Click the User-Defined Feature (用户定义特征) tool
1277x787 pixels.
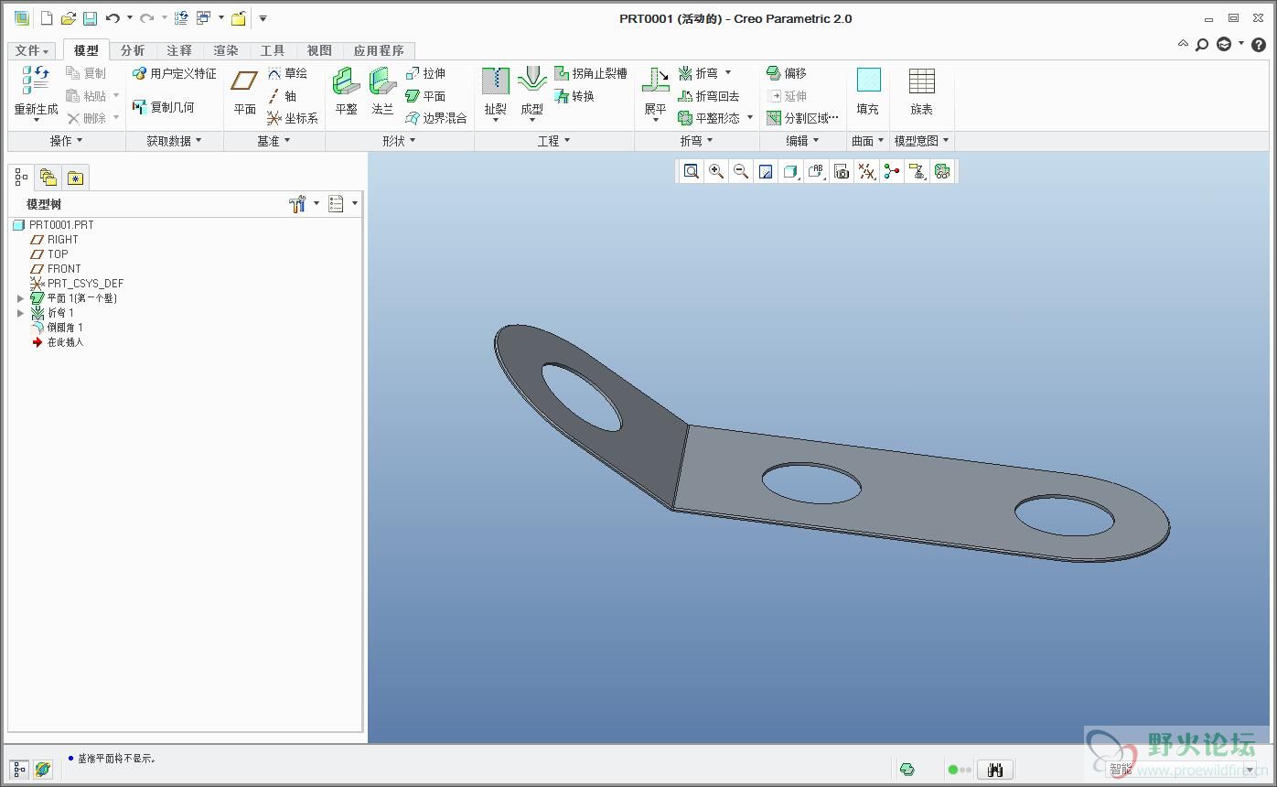point(175,73)
